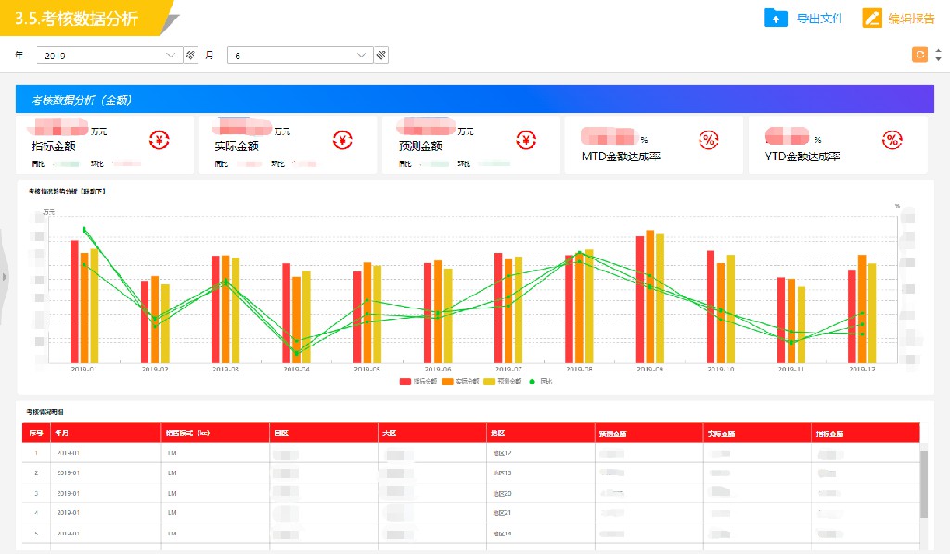The image size is (950, 554).
Task: Click percent icon on MTD金额达成率 card
Action: pyautogui.click(x=709, y=140)
